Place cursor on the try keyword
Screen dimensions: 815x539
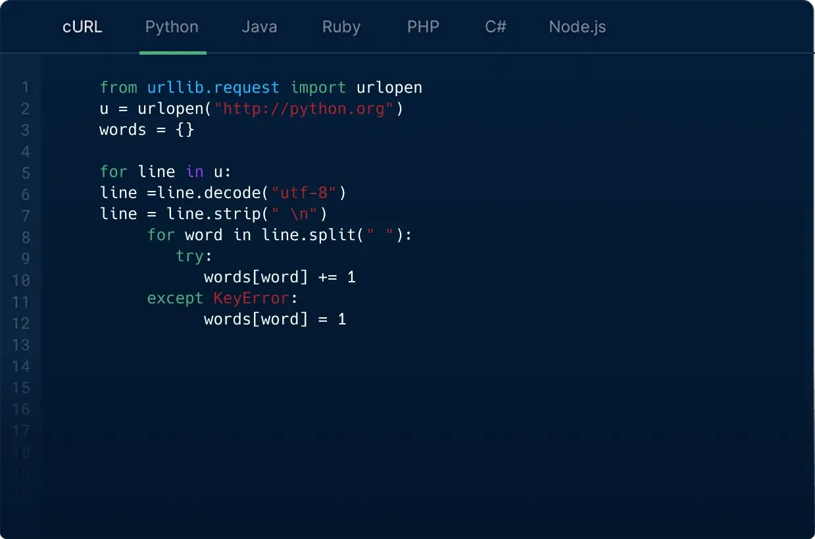[x=189, y=256]
